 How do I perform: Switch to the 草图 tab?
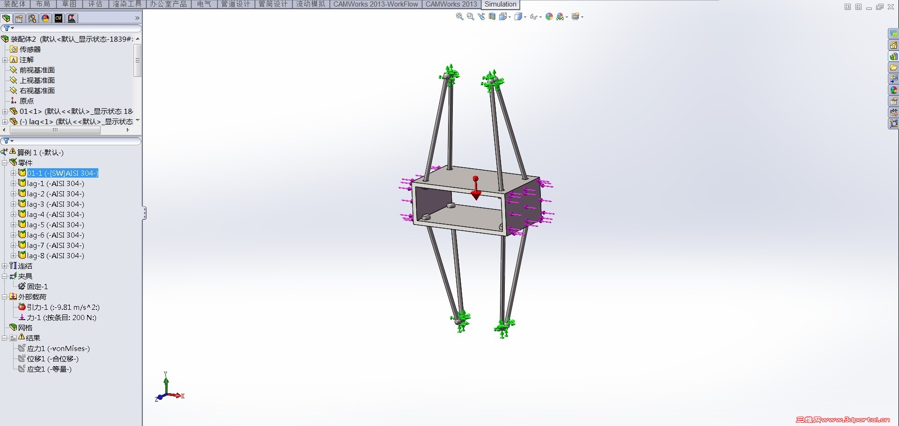69,4
